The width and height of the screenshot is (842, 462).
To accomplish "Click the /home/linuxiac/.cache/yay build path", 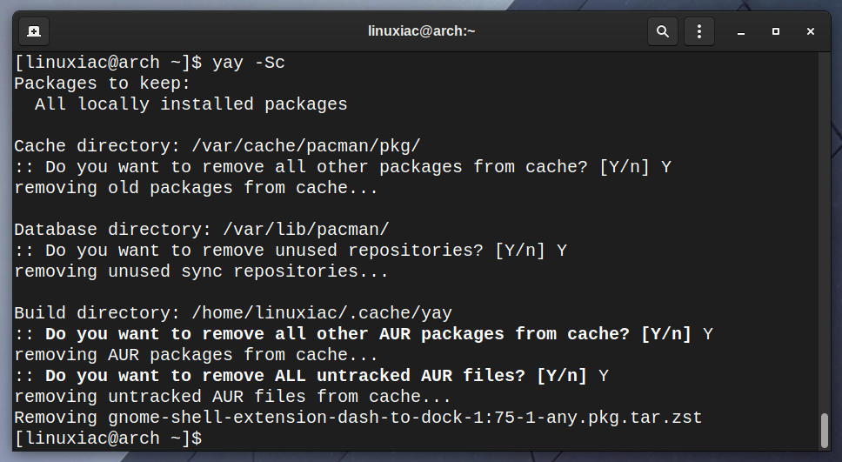I will pyautogui.click(x=322, y=313).
